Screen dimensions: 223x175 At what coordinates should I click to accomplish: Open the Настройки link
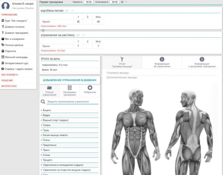pyautogui.click(x=18, y=8)
